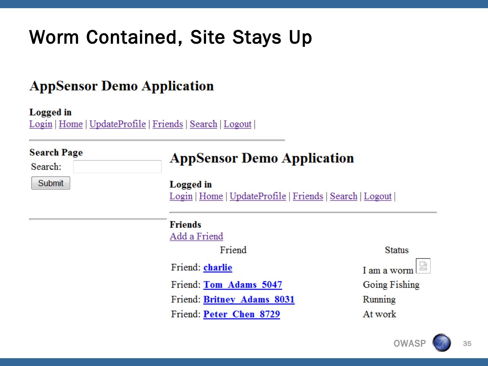Click the broken image icon beside worm status

coord(423,266)
